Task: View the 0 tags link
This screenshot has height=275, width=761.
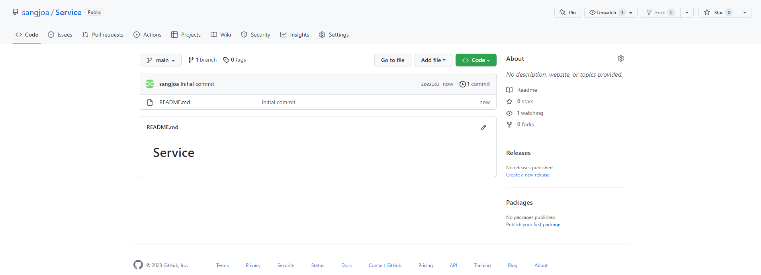Action: pos(235,60)
